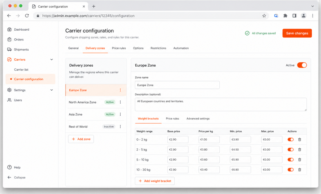This screenshot has width=321, height=194.
Task: Edit Price per kg for 2 - 5 kg
Action: point(209,150)
